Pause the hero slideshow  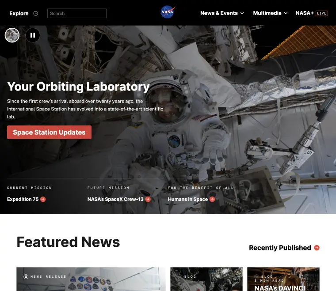(x=33, y=35)
